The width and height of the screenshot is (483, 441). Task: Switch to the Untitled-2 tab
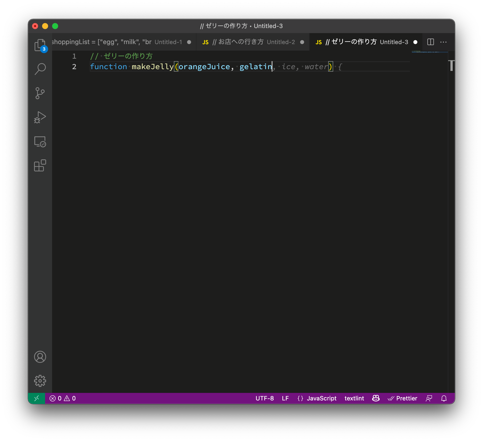point(253,42)
